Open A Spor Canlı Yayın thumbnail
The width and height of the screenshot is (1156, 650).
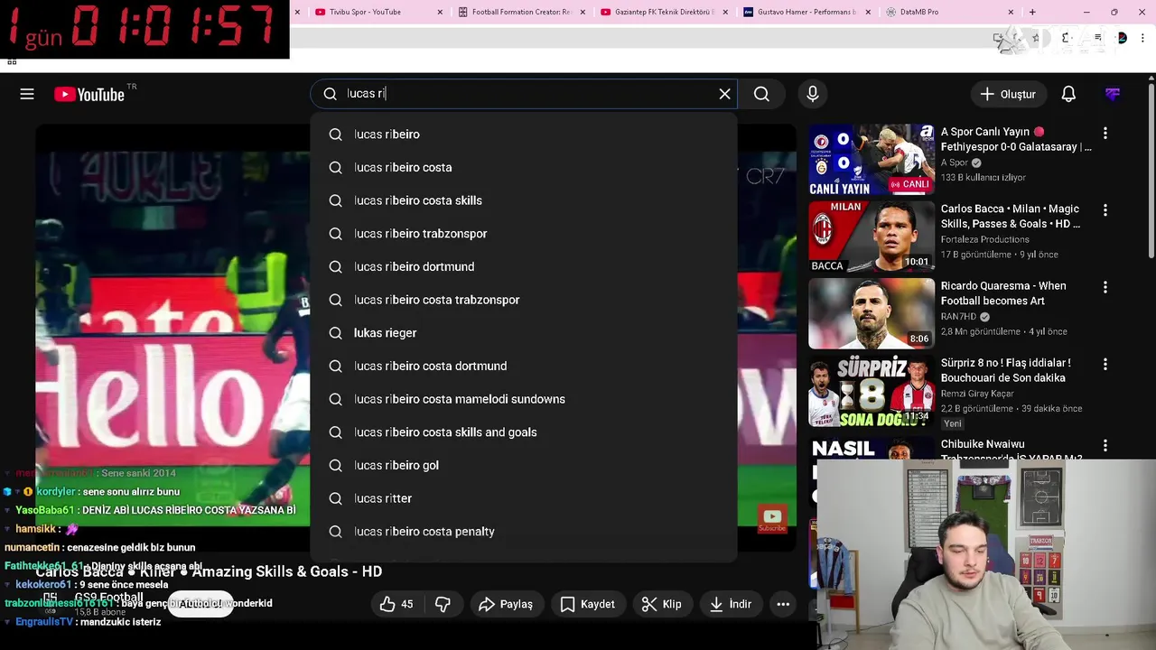(872, 160)
